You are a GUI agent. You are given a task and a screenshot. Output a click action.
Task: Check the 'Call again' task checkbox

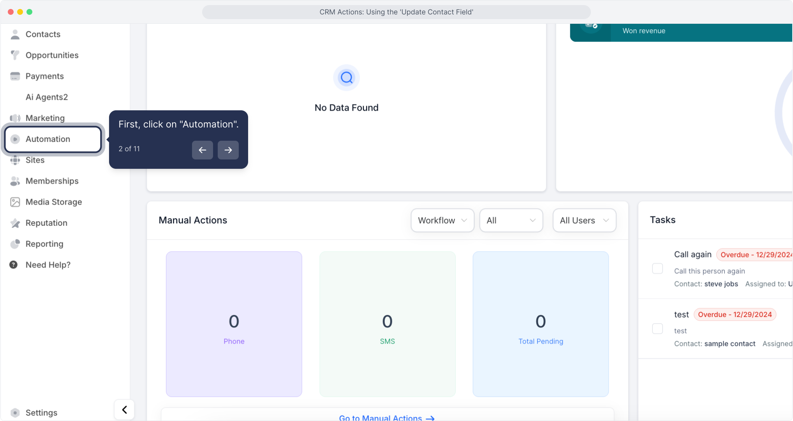tap(657, 269)
